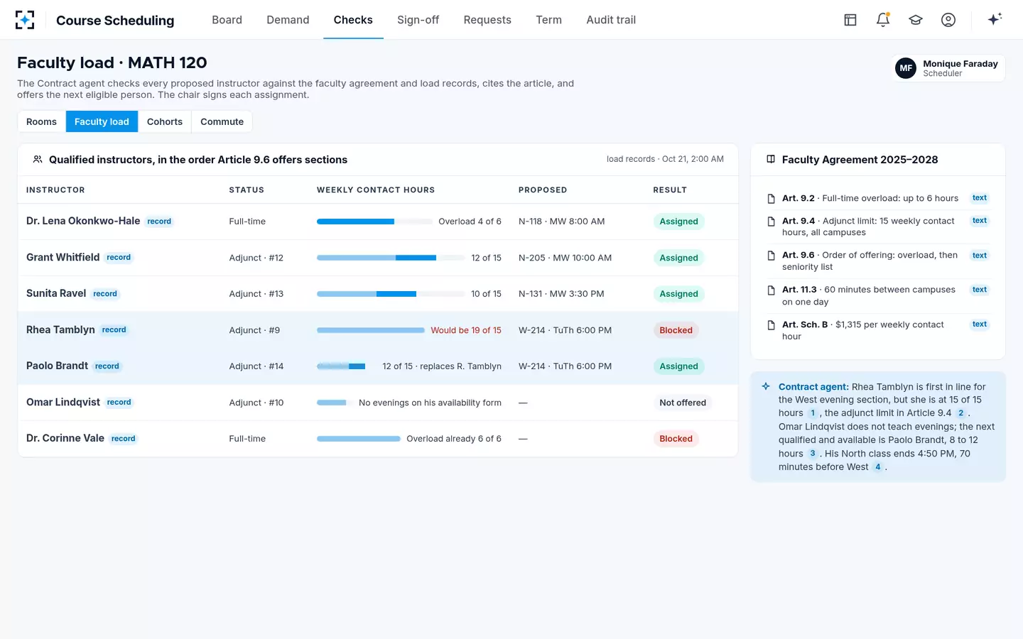Click the Assigned badge for Paolo Brandt

tap(678, 366)
